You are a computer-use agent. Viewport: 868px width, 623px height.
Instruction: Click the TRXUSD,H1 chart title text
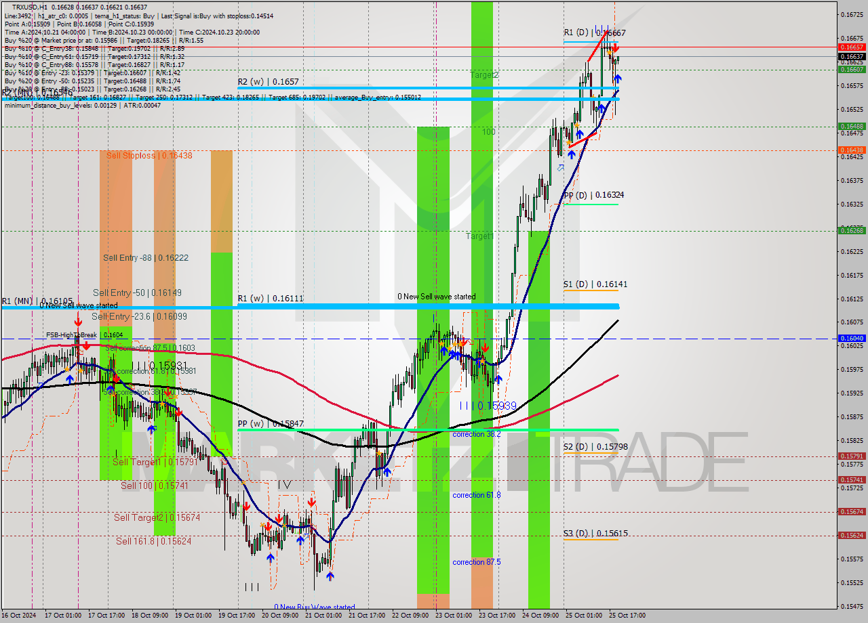(30, 7)
